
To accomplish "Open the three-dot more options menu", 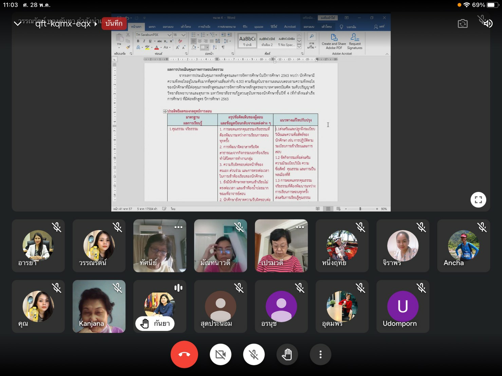I will pyautogui.click(x=320, y=354).
